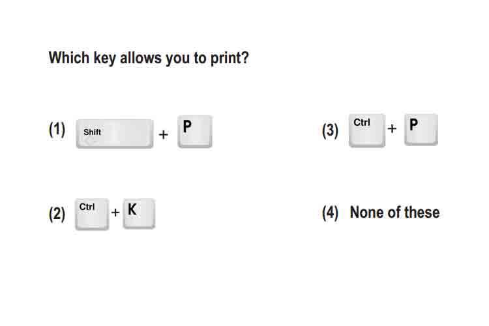Click the Ctrl key in option 2
This screenshot has width=489, height=326.
click(x=92, y=214)
